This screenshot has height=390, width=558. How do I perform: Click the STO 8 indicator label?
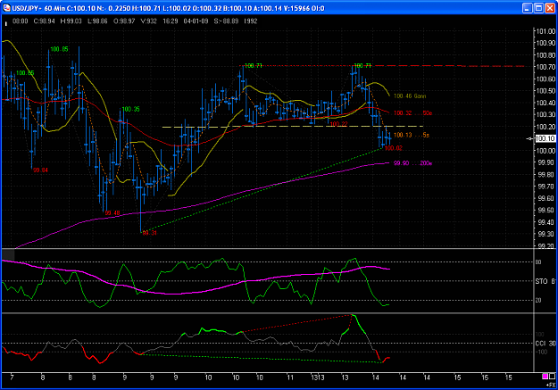coord(546,281)
